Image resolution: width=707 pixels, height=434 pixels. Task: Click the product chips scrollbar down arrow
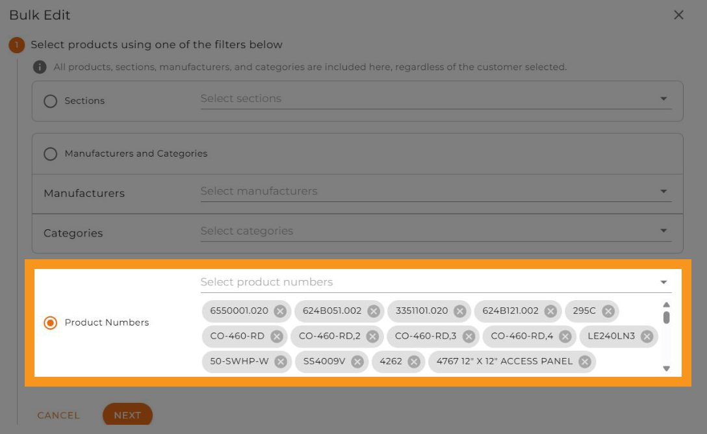666,368
